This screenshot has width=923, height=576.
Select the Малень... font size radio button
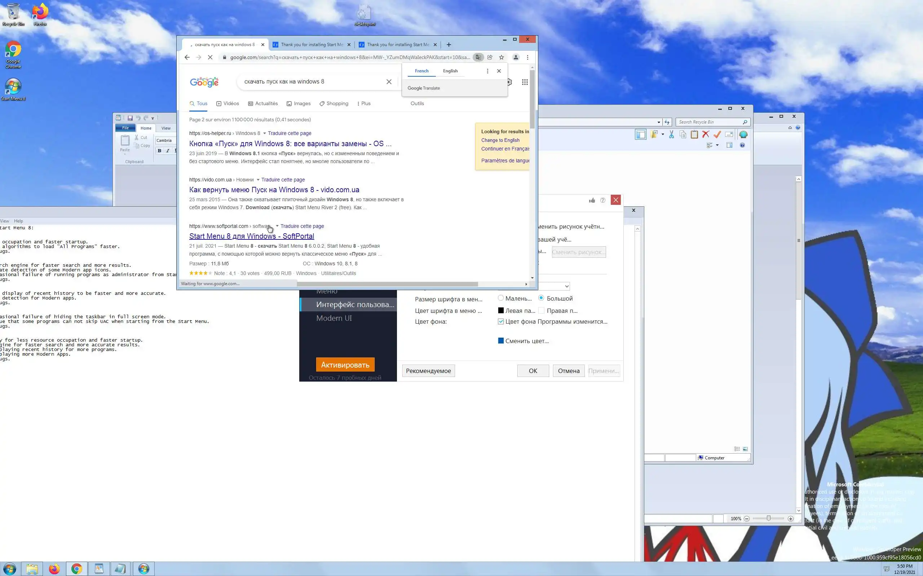tap(501, 298)
